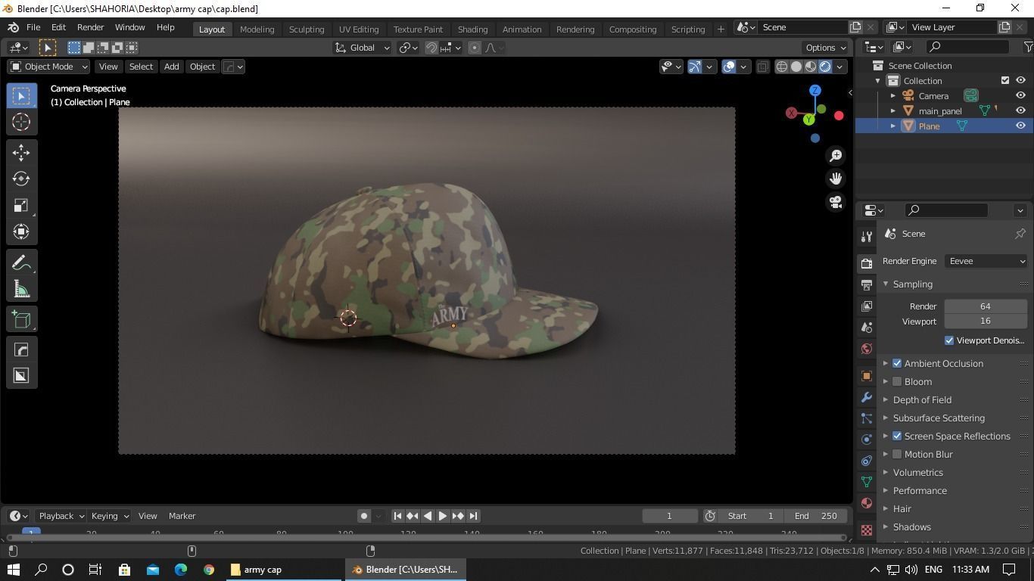Viewport: 1034px width, 581px height.
Task: Hide the Camera object with eye icon
Action: [1020, 96]
